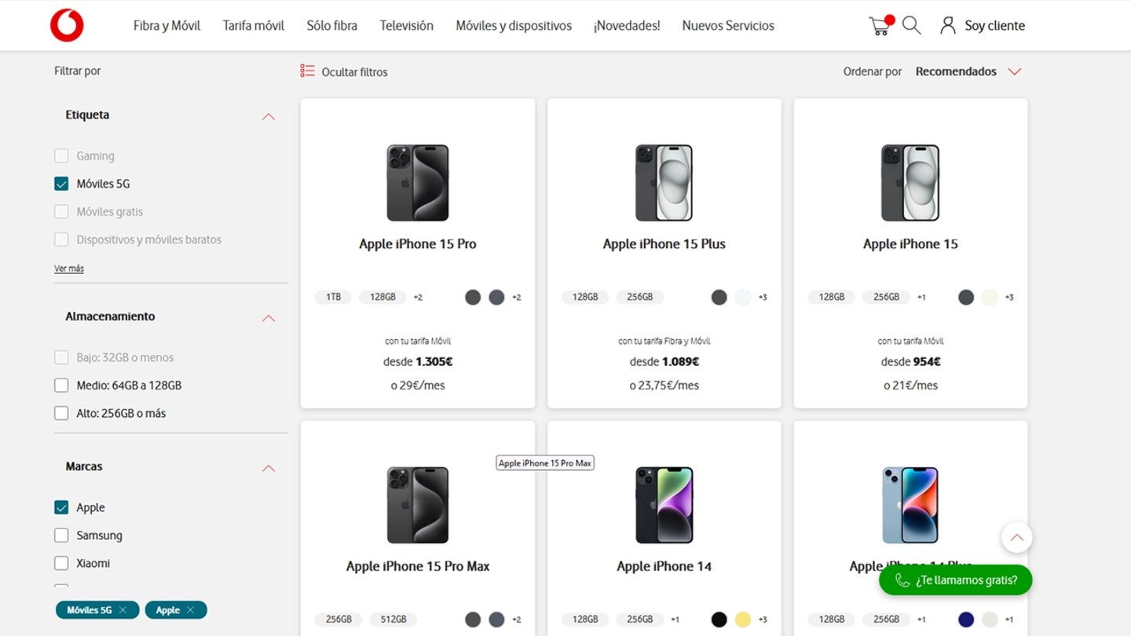Viewport: 1131px width, 636px height.
Task: Click Ocultar filtros
Action: click(x=354, y=71)
